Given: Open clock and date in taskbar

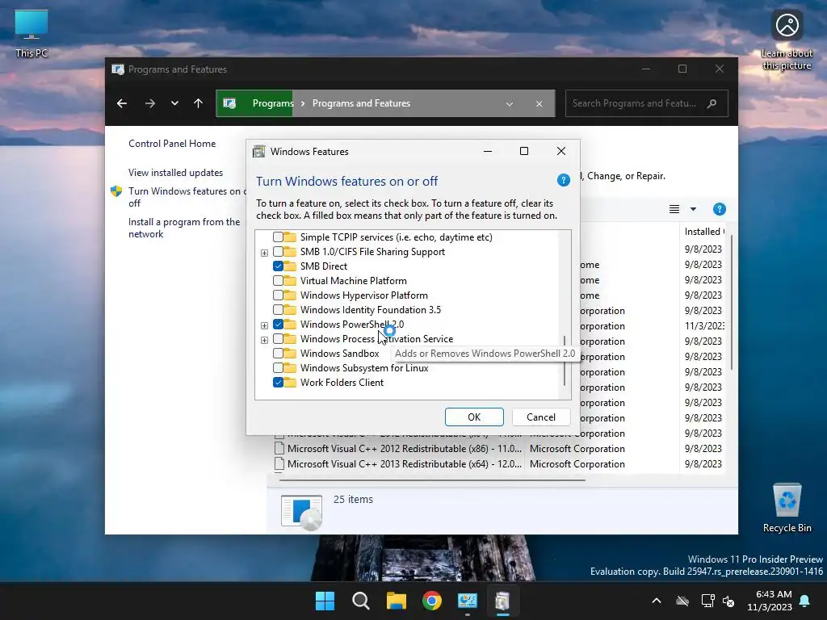Looking at the screenshot, I should (x=770, y=601).
